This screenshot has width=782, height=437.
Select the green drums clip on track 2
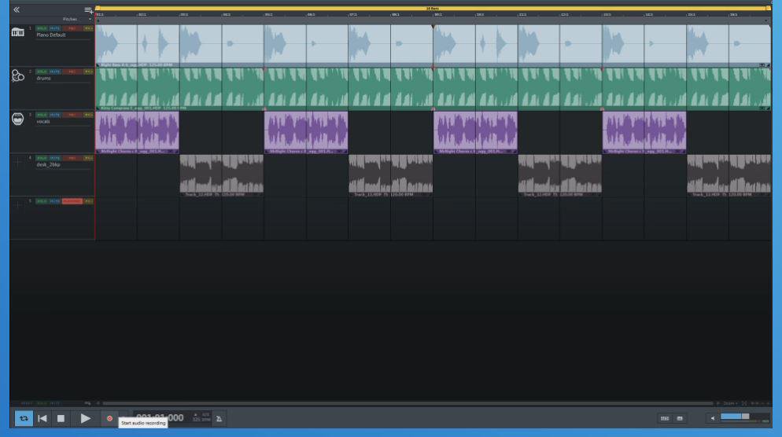point(433,89)
